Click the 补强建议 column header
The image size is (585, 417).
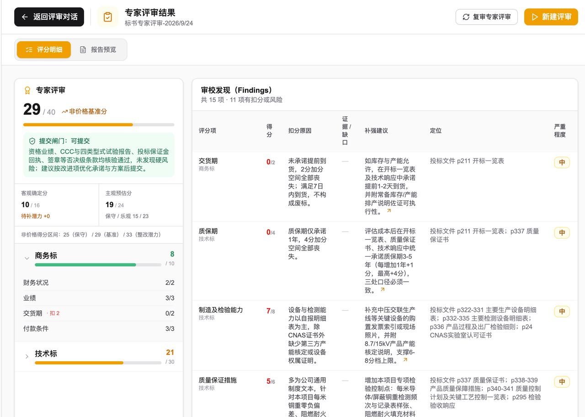click(x=376, y=131)
